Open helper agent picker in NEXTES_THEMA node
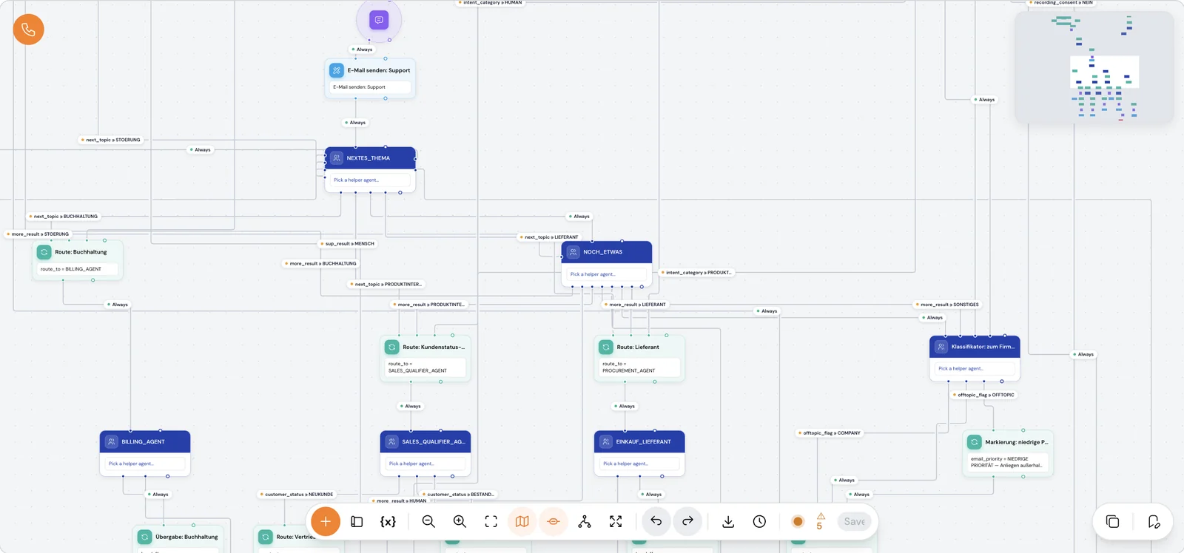This screenshot has height=553, width=1184. [370, 180]
